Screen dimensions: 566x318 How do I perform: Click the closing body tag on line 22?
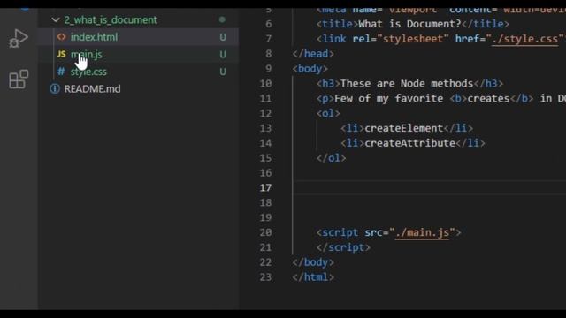[313, 262]
